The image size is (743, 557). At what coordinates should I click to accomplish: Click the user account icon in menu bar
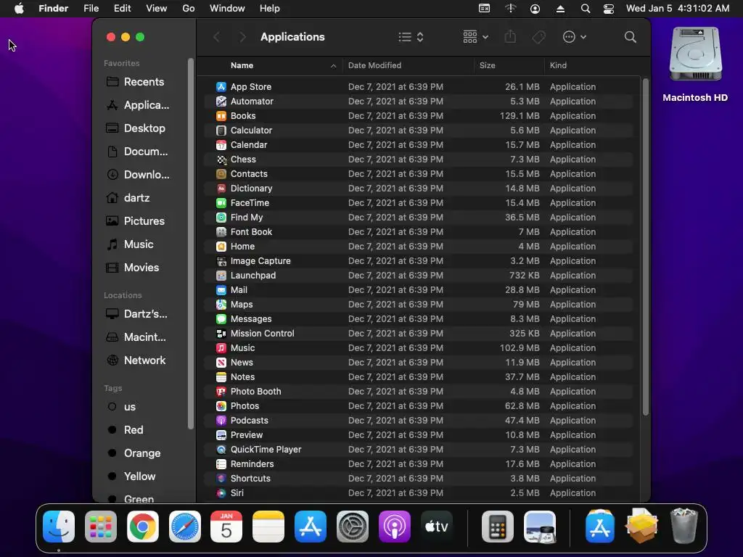click(535, 9)
